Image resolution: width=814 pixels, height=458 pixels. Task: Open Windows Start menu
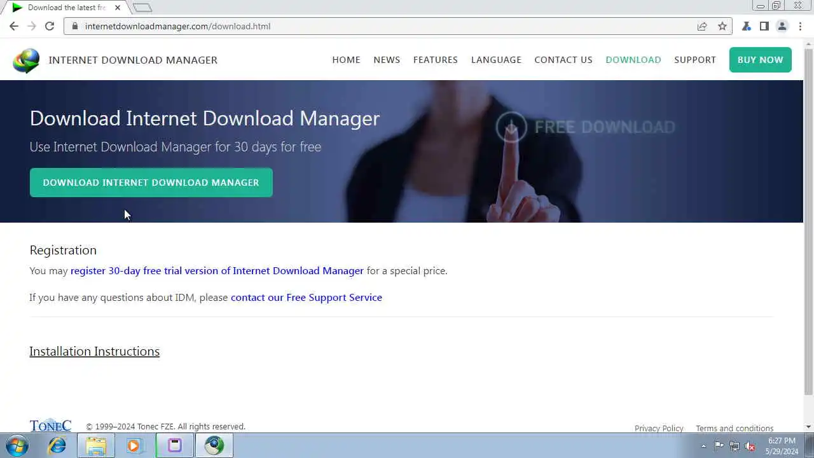click(x=17, y=445)
